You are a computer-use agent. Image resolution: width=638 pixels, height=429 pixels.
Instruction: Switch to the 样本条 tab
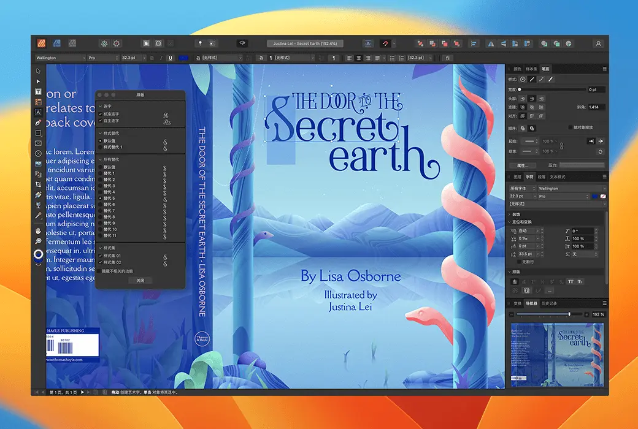pyautogui.click(x=531, y=69)
